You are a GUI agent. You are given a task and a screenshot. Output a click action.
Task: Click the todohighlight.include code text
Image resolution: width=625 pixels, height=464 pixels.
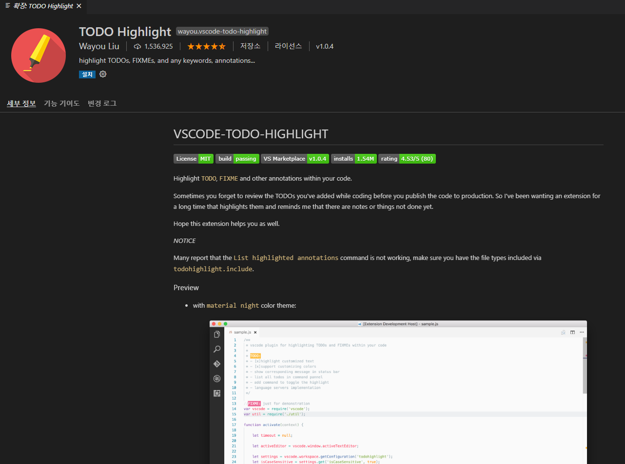tap(213, 269)
